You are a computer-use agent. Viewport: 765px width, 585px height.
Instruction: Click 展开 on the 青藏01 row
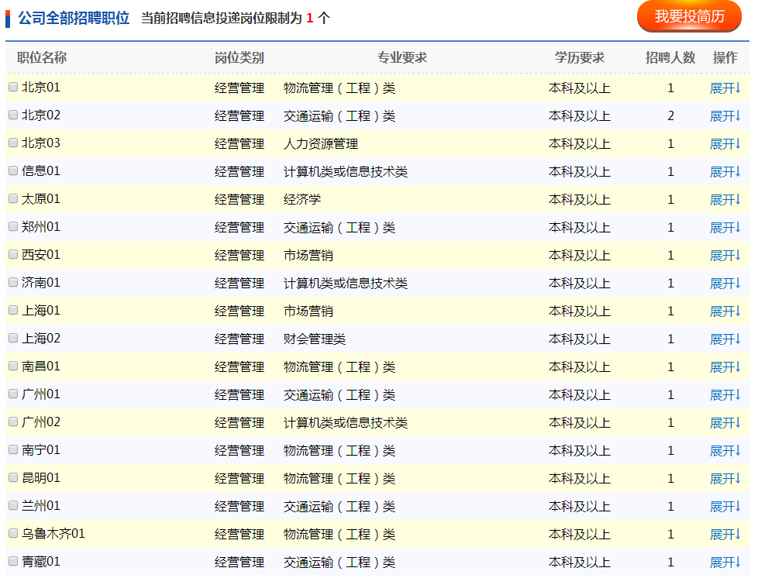coord(725,563)
